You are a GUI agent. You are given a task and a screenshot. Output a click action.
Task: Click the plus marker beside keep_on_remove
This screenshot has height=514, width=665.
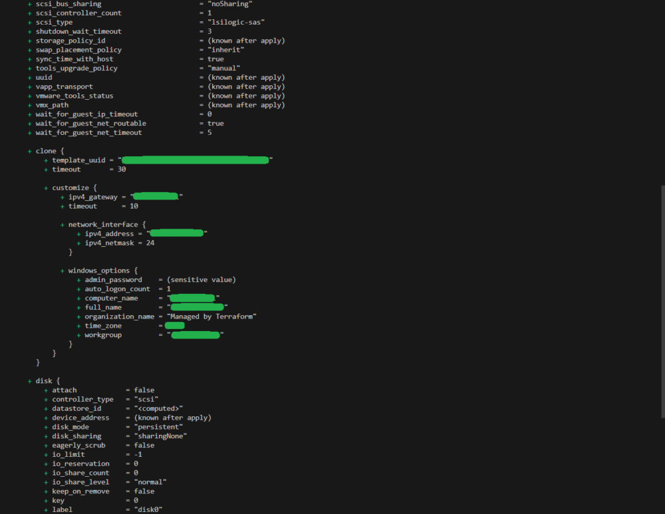click(45, 491)
